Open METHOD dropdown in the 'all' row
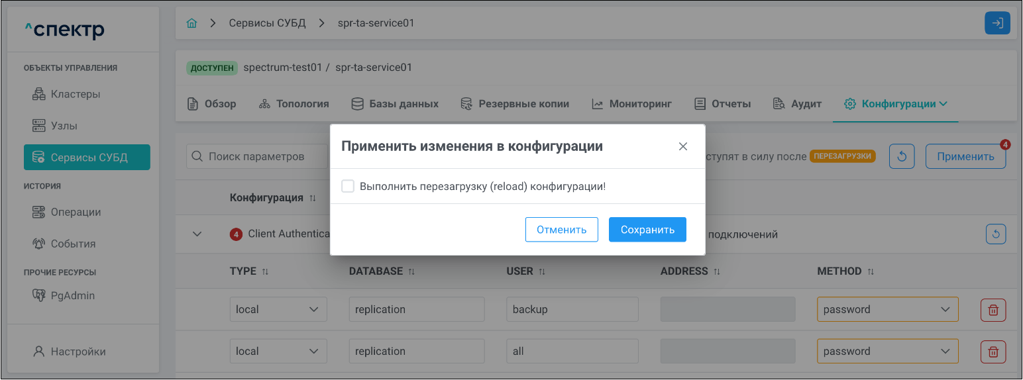This screenshot has width=1023, height=380. [887, 352]
